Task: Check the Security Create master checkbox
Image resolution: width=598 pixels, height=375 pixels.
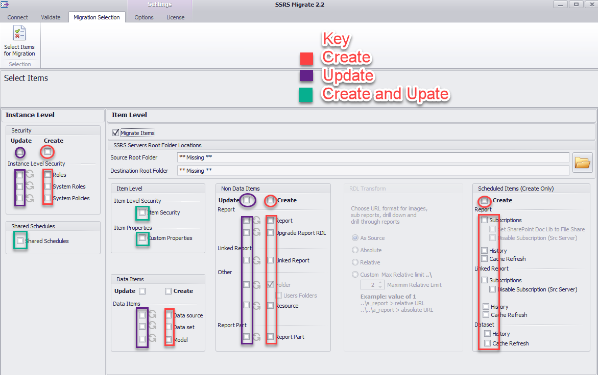Action: [x=47, y=152]
